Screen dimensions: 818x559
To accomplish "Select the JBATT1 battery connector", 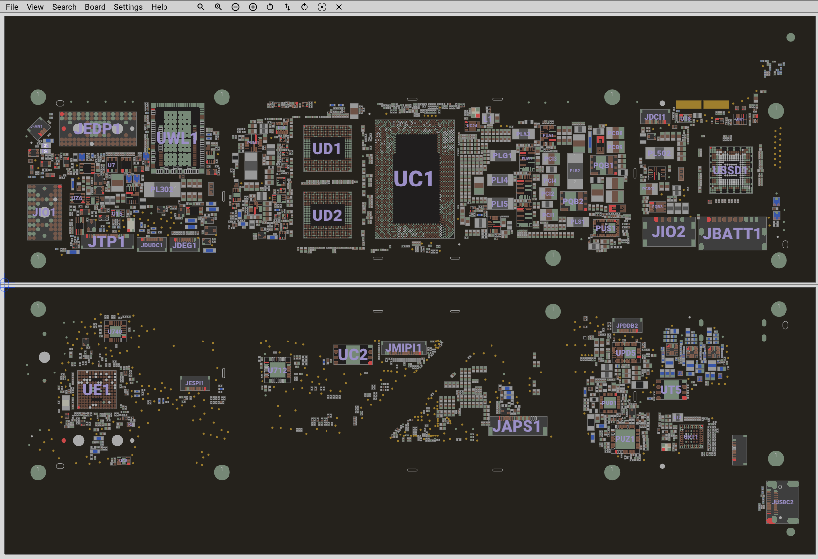I will click(732, 234).
